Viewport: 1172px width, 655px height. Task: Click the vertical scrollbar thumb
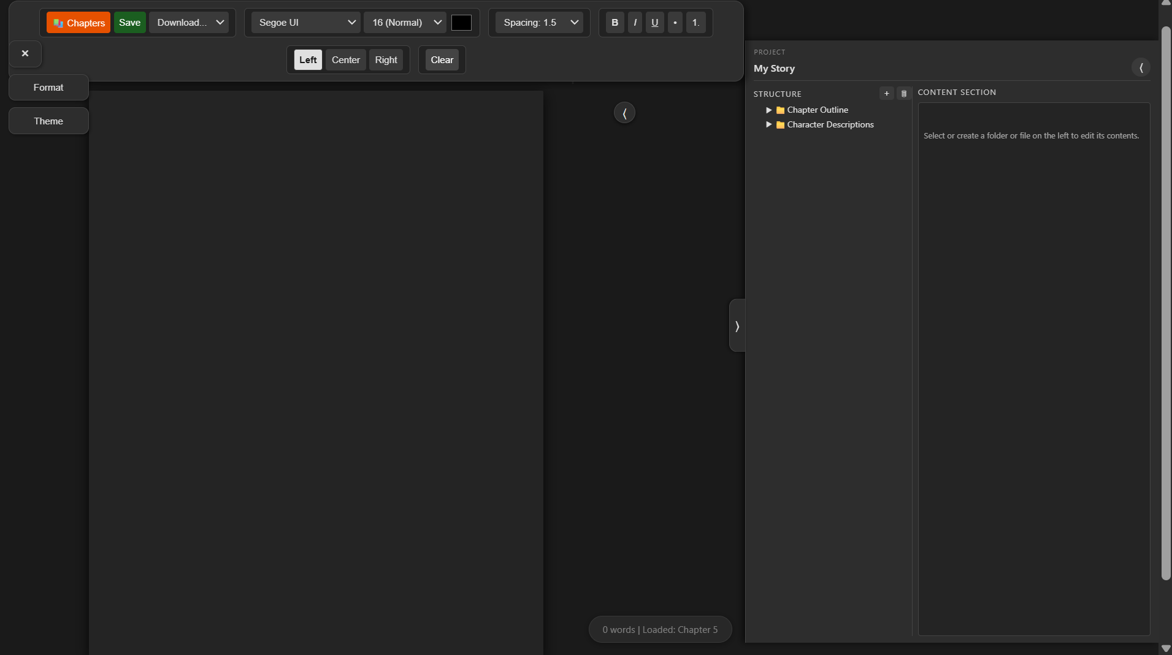(1166, 303)
